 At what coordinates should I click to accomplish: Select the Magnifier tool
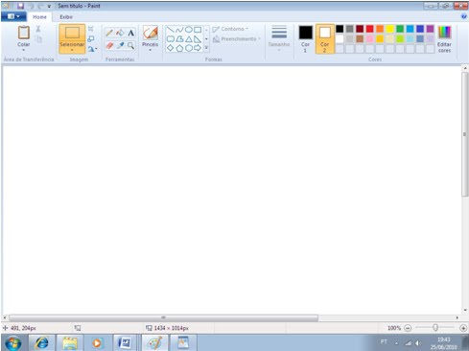130,45
